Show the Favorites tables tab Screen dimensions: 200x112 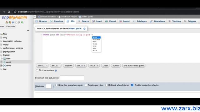tap(11, 26)
